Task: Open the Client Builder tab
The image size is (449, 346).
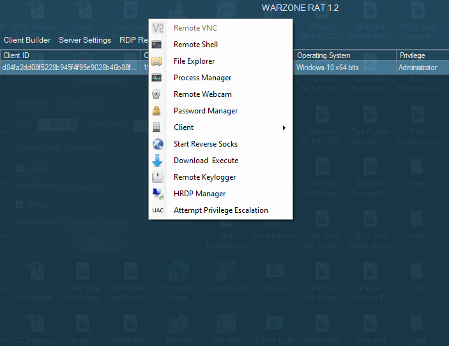Action: [27, 40]
